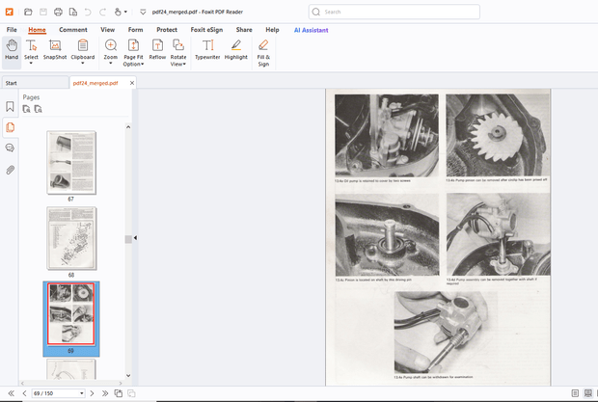Image resolution: width=598 pixels, height=402 pixels.
Task: Open Comments panel in sidebar
Action: tap(10, 147)
